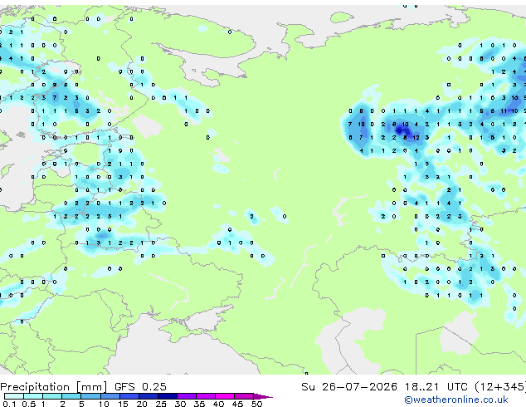Pick the 1–2 mm legend swatch
Viewport: 526px width, 407px height.
pos(52,396)
